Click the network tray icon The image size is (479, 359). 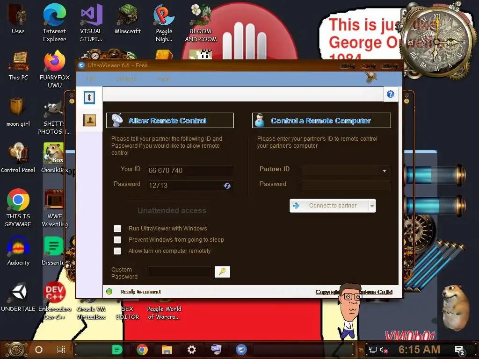(x=372, y=350)
